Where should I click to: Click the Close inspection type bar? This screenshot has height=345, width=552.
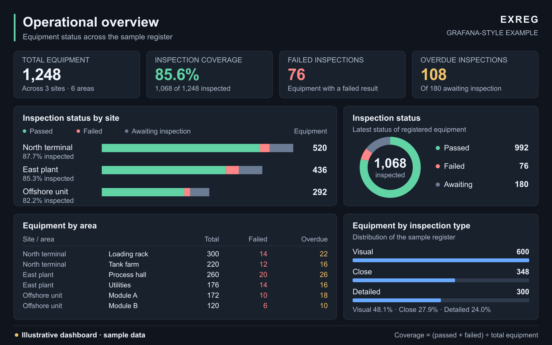441,280
